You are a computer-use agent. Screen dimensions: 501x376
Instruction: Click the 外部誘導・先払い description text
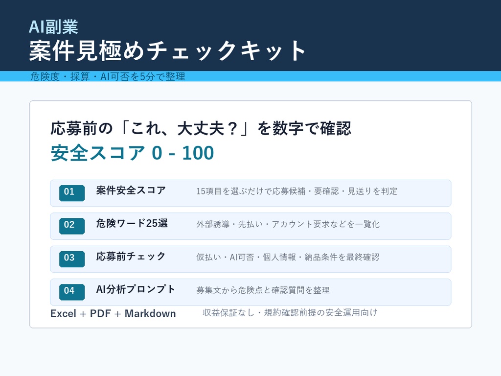pos(288,224)
